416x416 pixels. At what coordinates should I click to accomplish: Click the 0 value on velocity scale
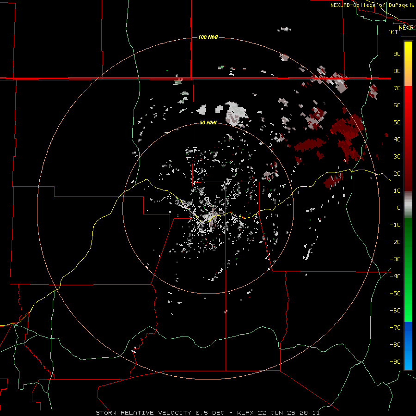click(399, 208)
